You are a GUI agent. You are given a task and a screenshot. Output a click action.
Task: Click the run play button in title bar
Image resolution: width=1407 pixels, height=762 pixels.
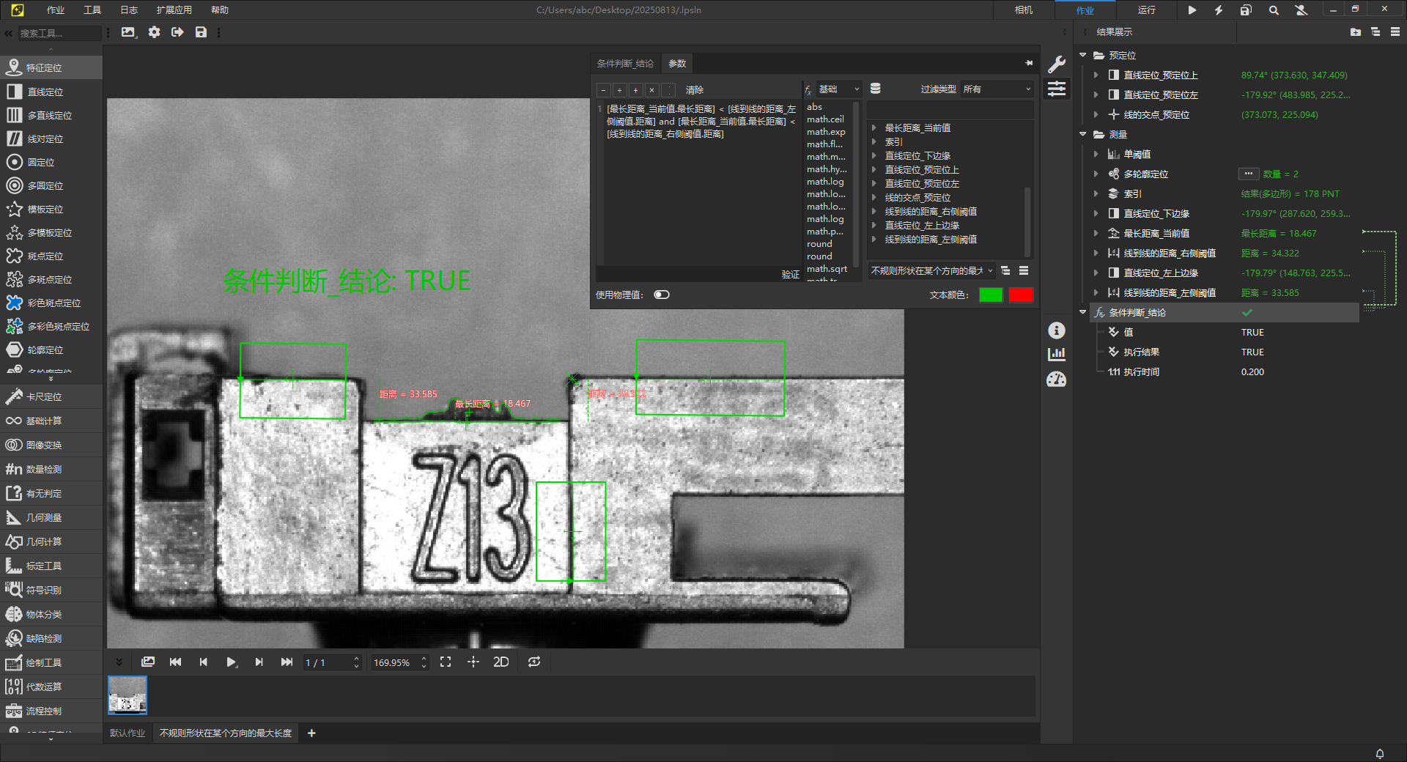click(1192, 10)
